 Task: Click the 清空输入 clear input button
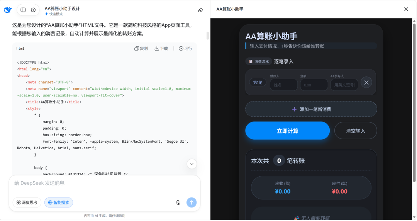click(x=356, y=131)
